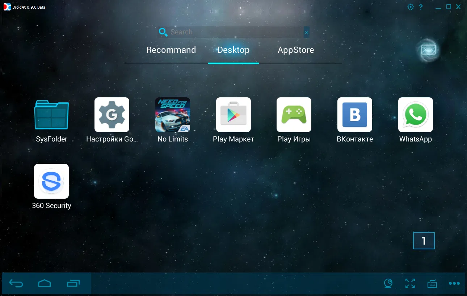Screen dimensions: 467x296
Task: Tap the Android back arrow button
Action: click(16, 283)
